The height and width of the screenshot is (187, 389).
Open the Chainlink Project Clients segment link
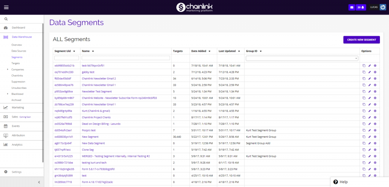tap(96, 118)
